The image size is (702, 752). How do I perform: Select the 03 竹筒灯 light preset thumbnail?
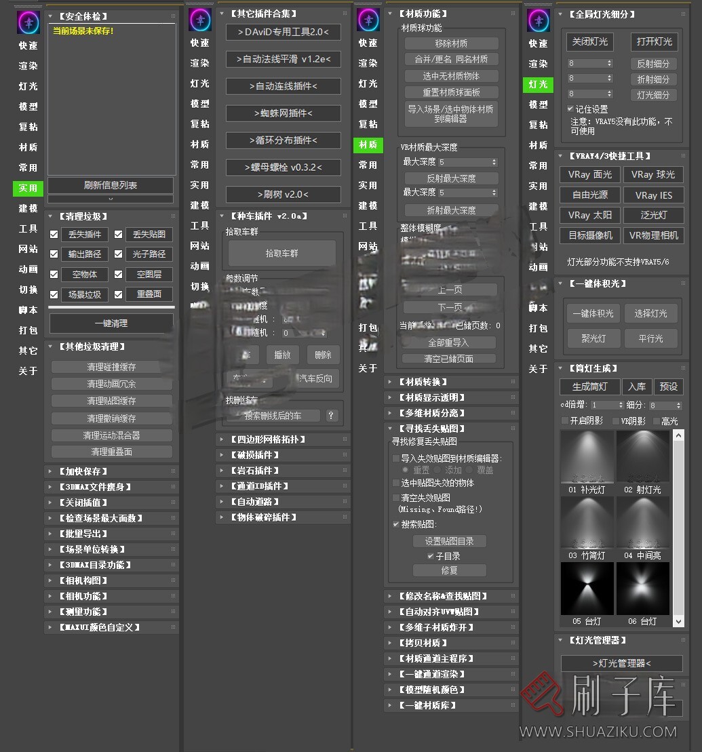pyautogui.click(x=587, y=521)
